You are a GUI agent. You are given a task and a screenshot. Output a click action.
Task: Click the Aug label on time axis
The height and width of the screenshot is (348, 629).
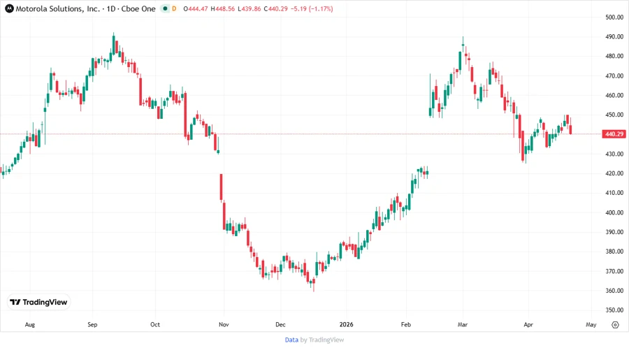[29, 325]
